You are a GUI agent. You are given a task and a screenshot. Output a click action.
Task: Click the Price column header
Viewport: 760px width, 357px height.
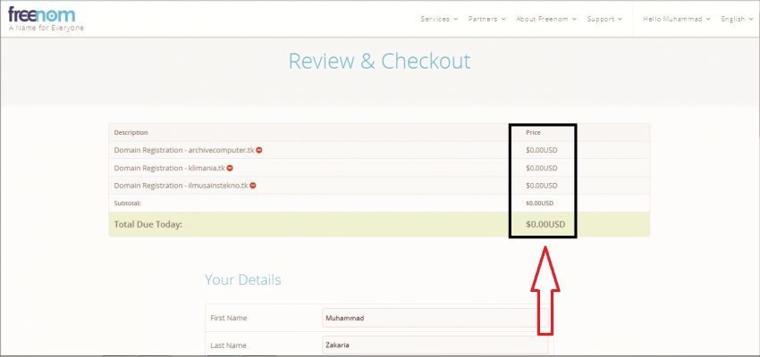[533, 132]
